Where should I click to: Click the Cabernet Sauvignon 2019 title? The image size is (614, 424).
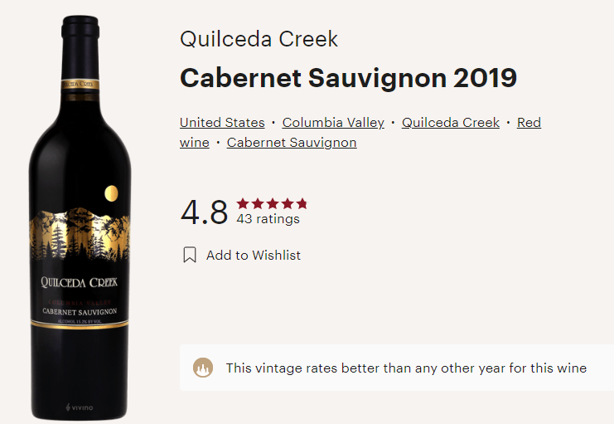click(x=349, y=78)
